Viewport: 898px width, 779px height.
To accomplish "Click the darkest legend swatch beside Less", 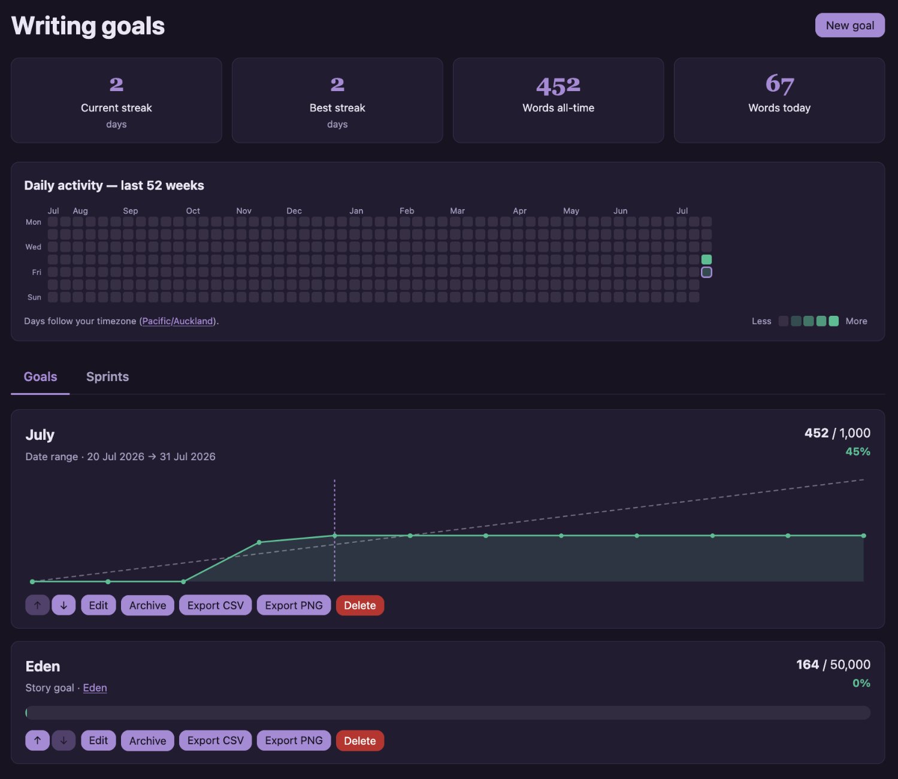I will pos(783,321).
